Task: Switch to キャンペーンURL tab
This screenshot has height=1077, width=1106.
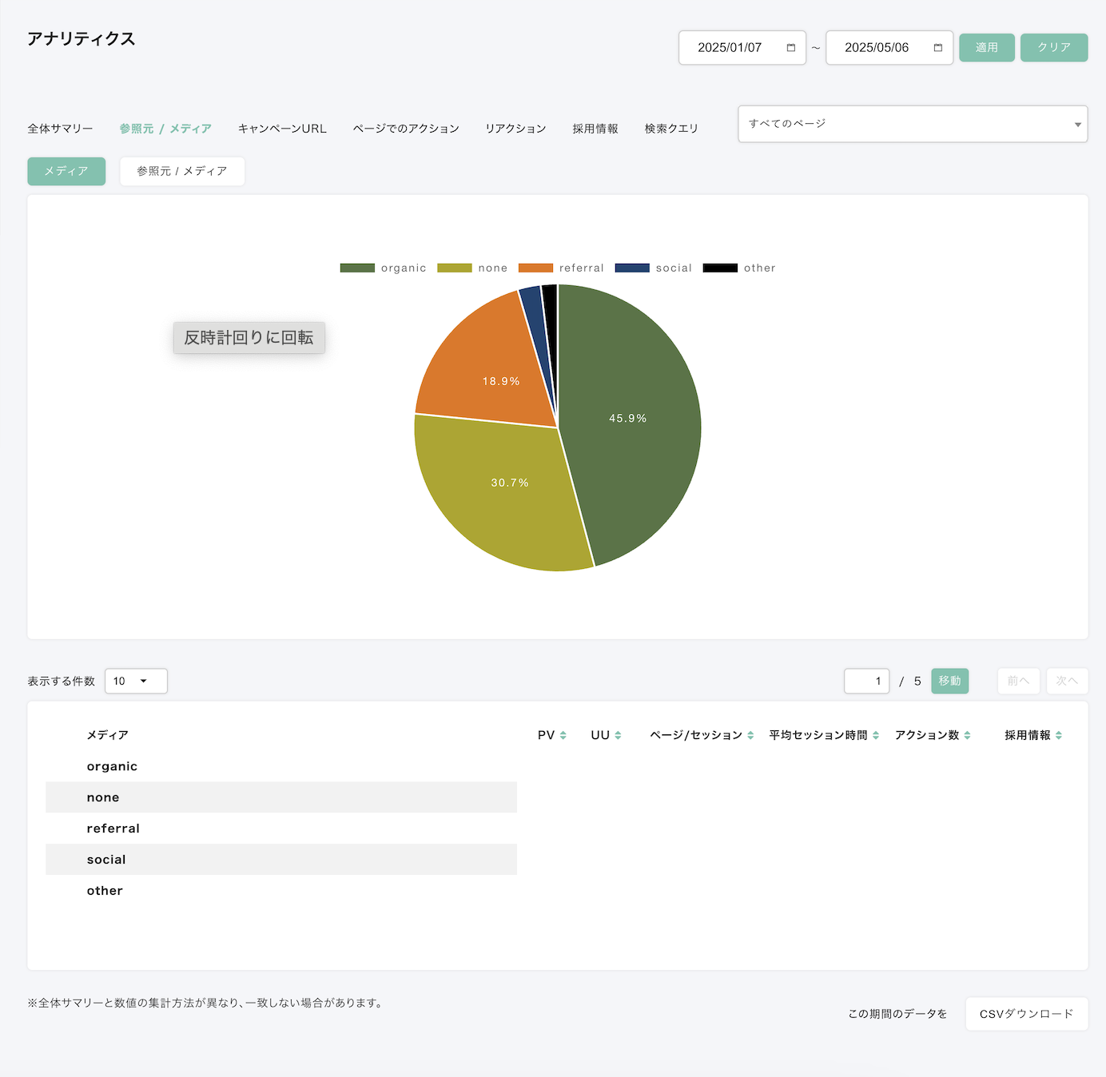Action: coord(282,129)
